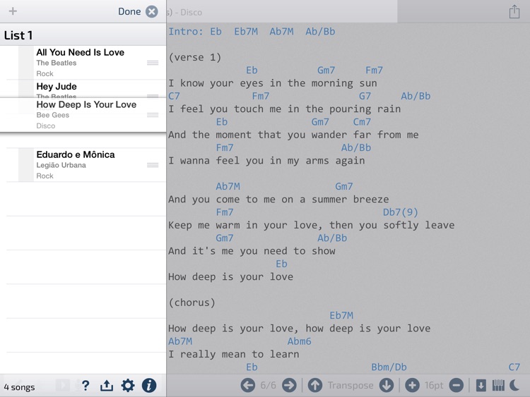Toggle night mode with the moon icon
Screen dimensions: 530x397
click(x=514, y=385)
